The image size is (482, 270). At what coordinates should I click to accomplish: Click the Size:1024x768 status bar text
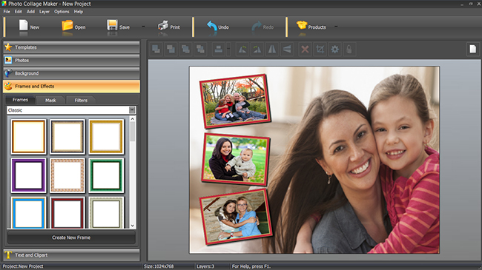(159, 266)
